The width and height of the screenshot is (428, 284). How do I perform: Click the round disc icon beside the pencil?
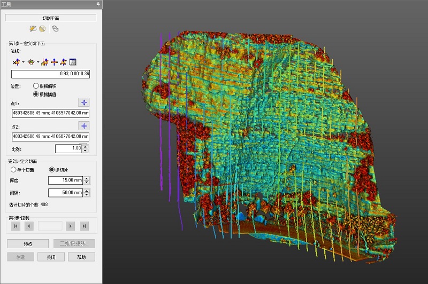point(42,28)
